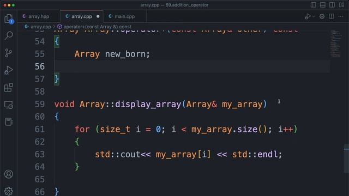Toggle the bottom panel layout button
Viewport: 349px width, 196px height.
[323, 5]
